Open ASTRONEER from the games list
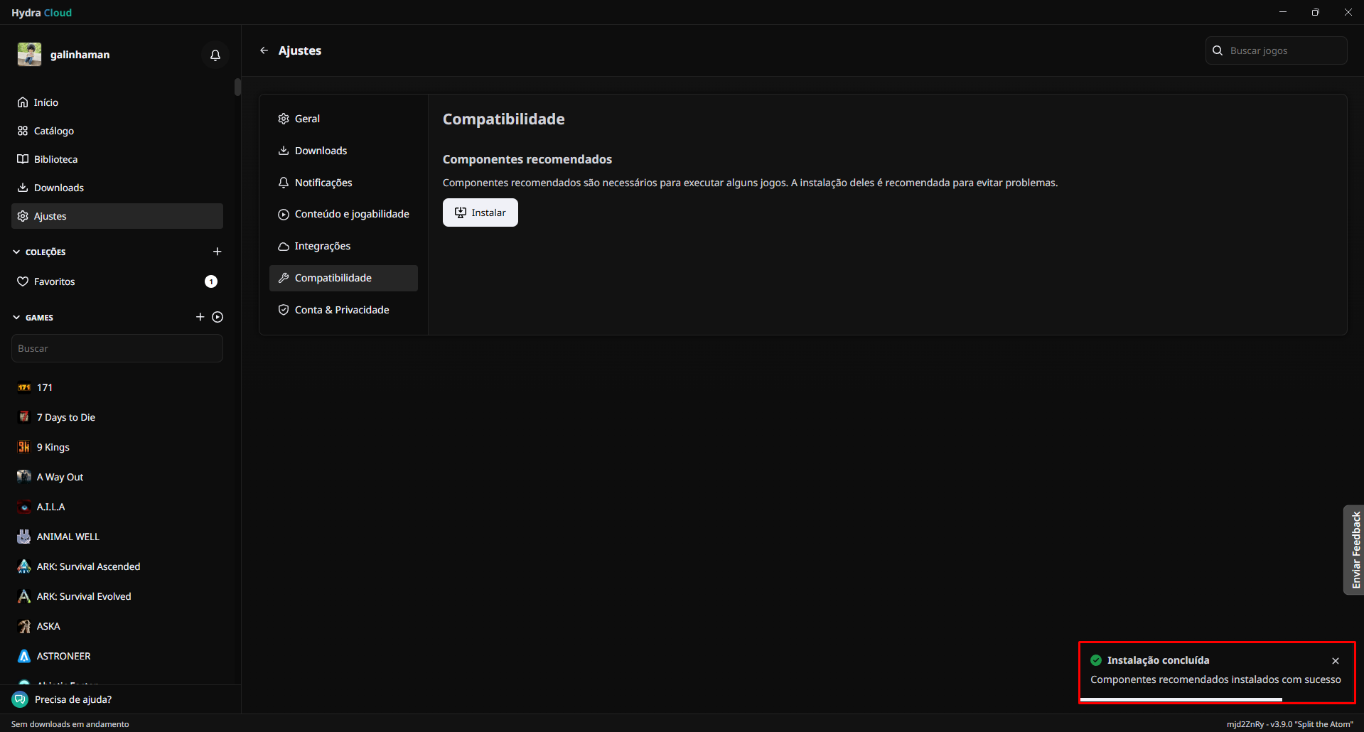This screenshot has width=1364, height=732. coord(63,656)
